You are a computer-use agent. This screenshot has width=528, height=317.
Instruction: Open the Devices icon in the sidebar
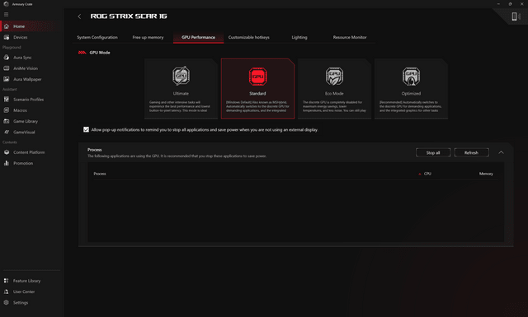click(7, 37)
